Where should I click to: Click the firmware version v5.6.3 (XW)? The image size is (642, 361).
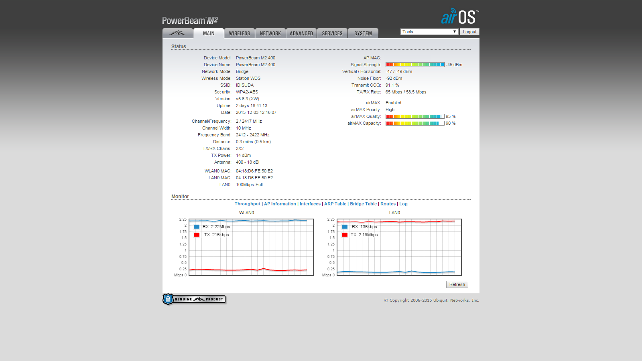click(248, 99)
